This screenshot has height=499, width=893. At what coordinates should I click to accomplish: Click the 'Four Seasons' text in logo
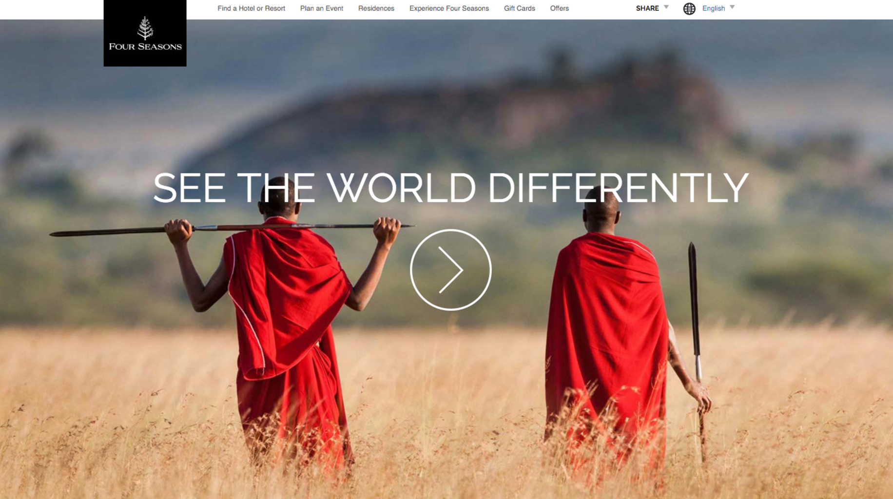pyautogui.click(x=145, y=47)
